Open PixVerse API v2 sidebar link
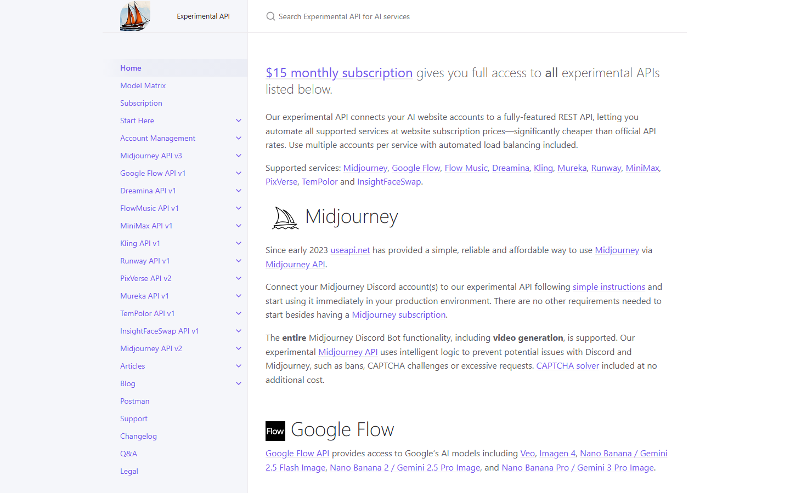Viewport: 790px width, 493px height. (x=145, y=278)
